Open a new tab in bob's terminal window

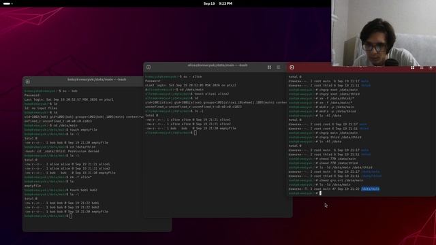pyautogui.click(x=27, y=82)
